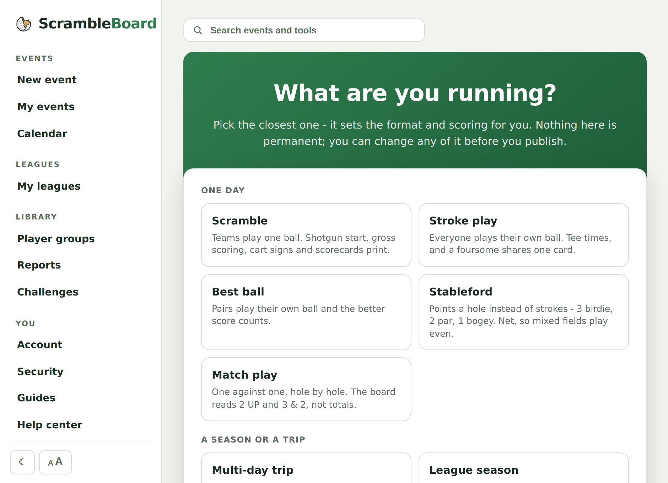The width and height of the screenshot is (668, 483).
Task: Click the EVENTS sidebar heading
Action: click(x=34, y=59)
